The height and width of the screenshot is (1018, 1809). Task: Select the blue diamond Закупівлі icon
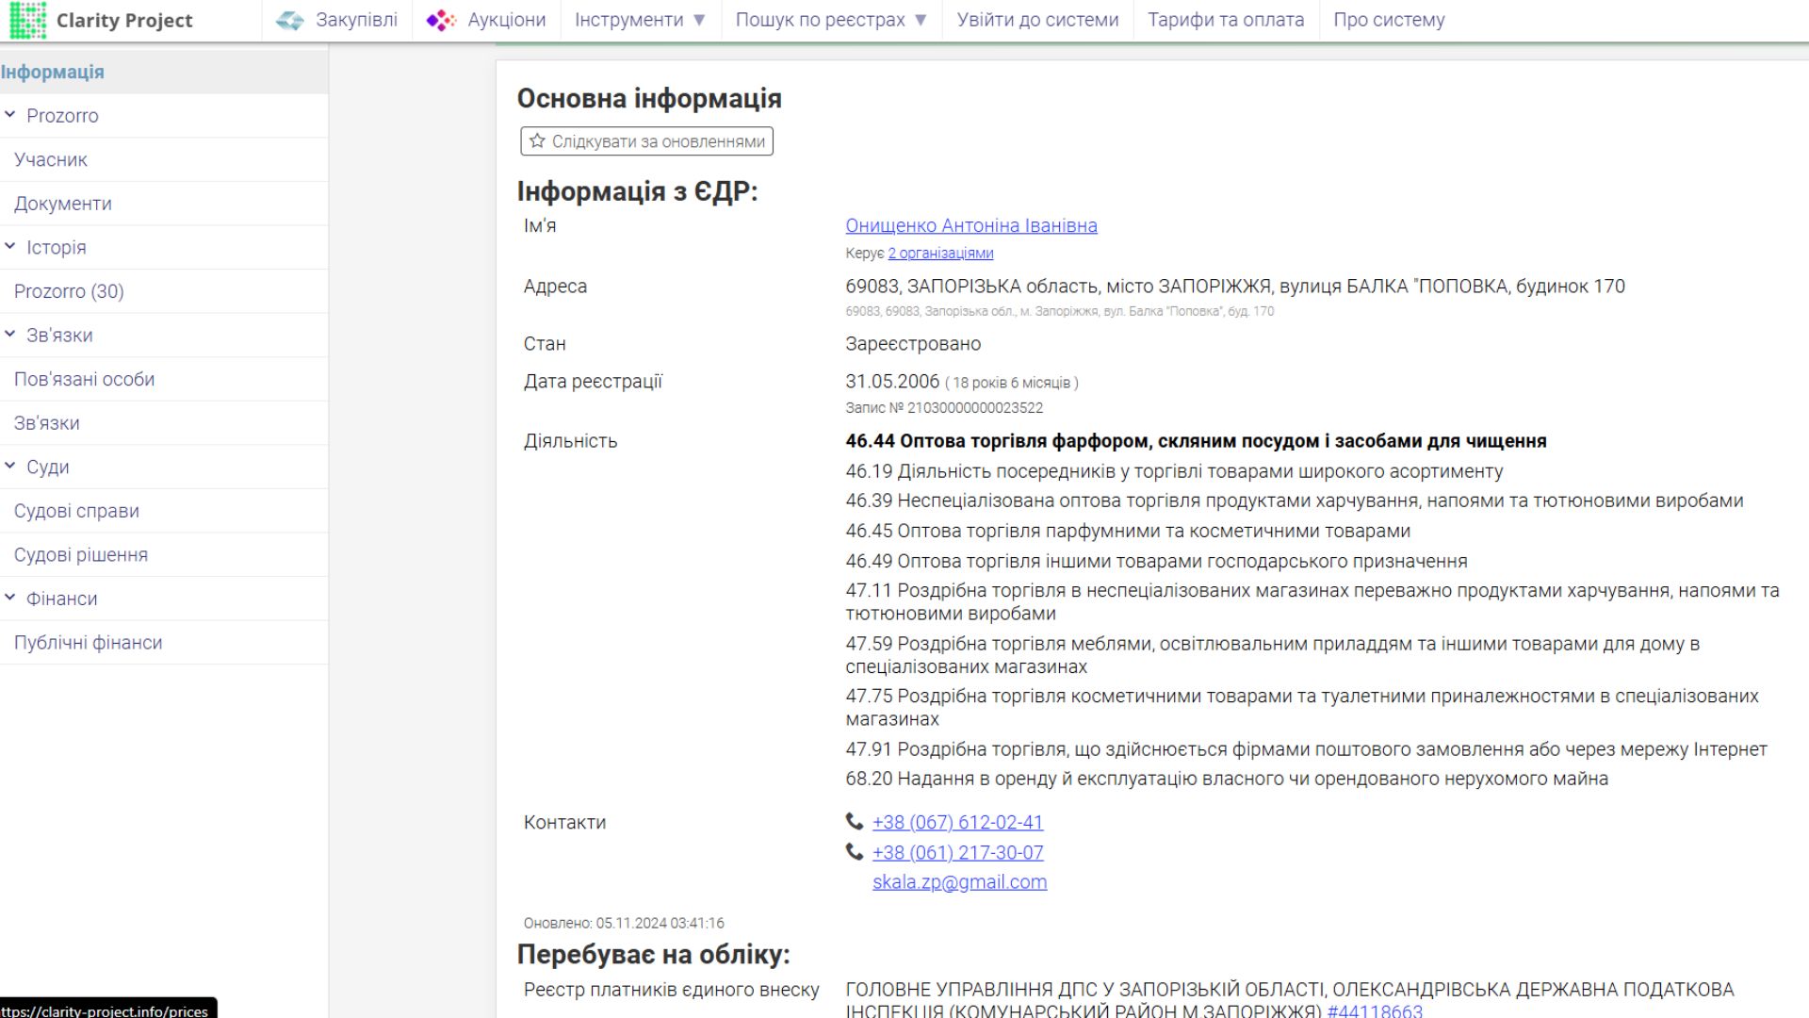288,19
